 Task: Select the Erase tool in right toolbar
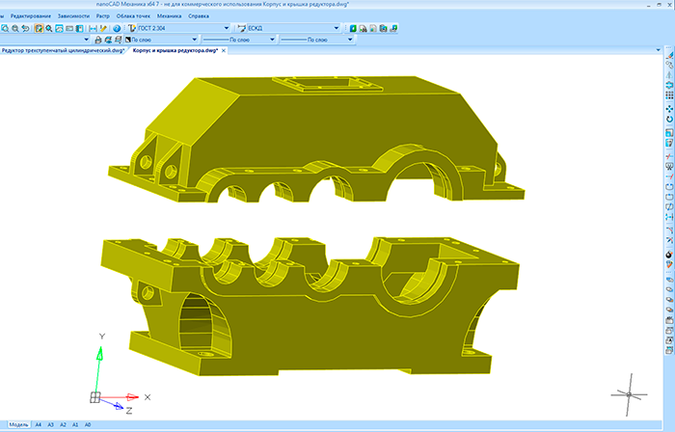(669, 55)
